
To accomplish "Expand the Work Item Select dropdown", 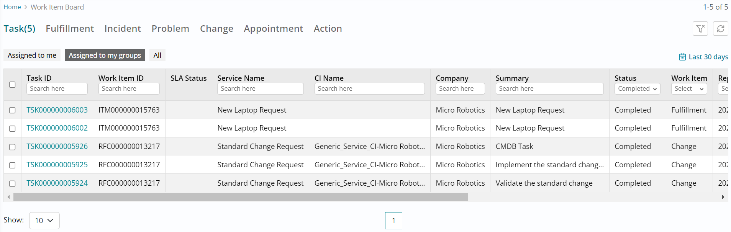I will [689, 89].
